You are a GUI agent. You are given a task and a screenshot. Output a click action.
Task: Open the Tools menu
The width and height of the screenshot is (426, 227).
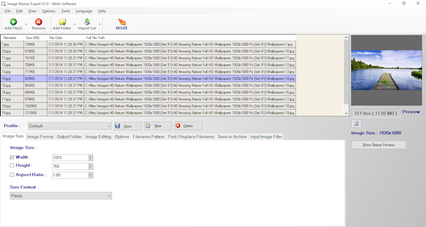click(x=66, y=11)
